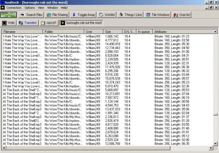This screenshot has height=153, width=219.
Task: Click the green connection status icon
Action: (x=8, y=15)
